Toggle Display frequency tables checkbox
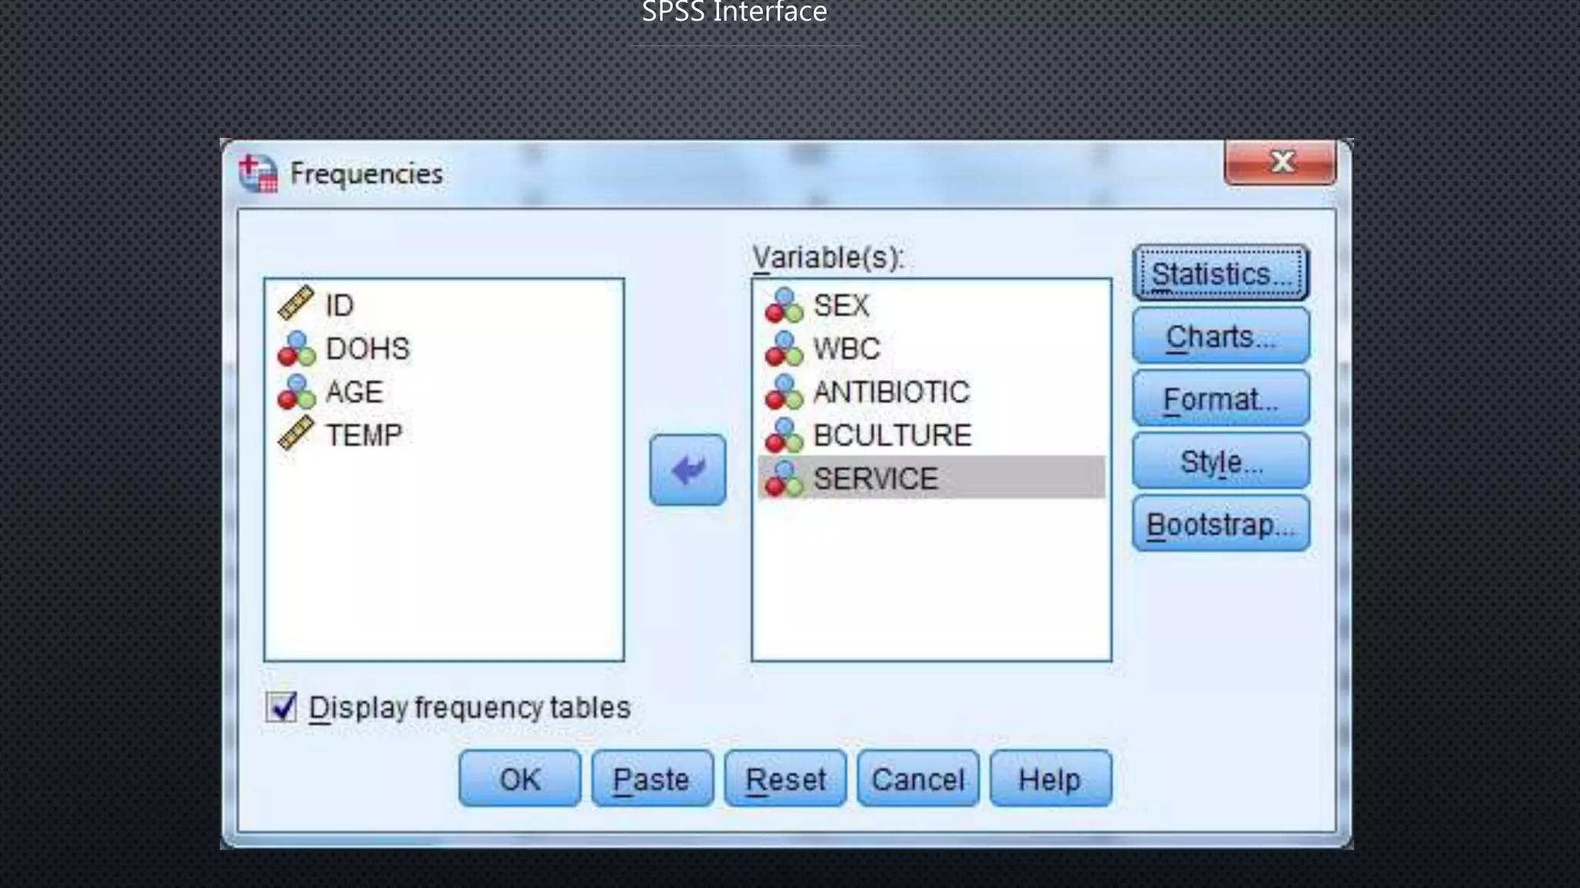Viewport: 1580px width, 888px height. [281, 707]
